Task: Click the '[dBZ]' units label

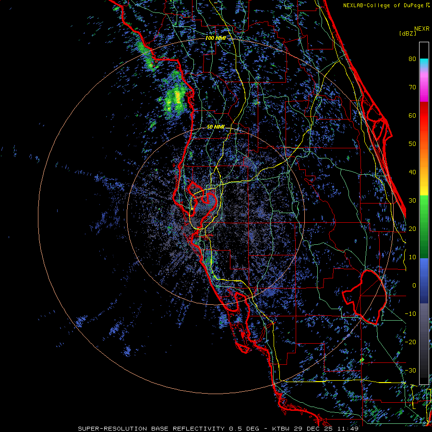Action: point(408,34)
